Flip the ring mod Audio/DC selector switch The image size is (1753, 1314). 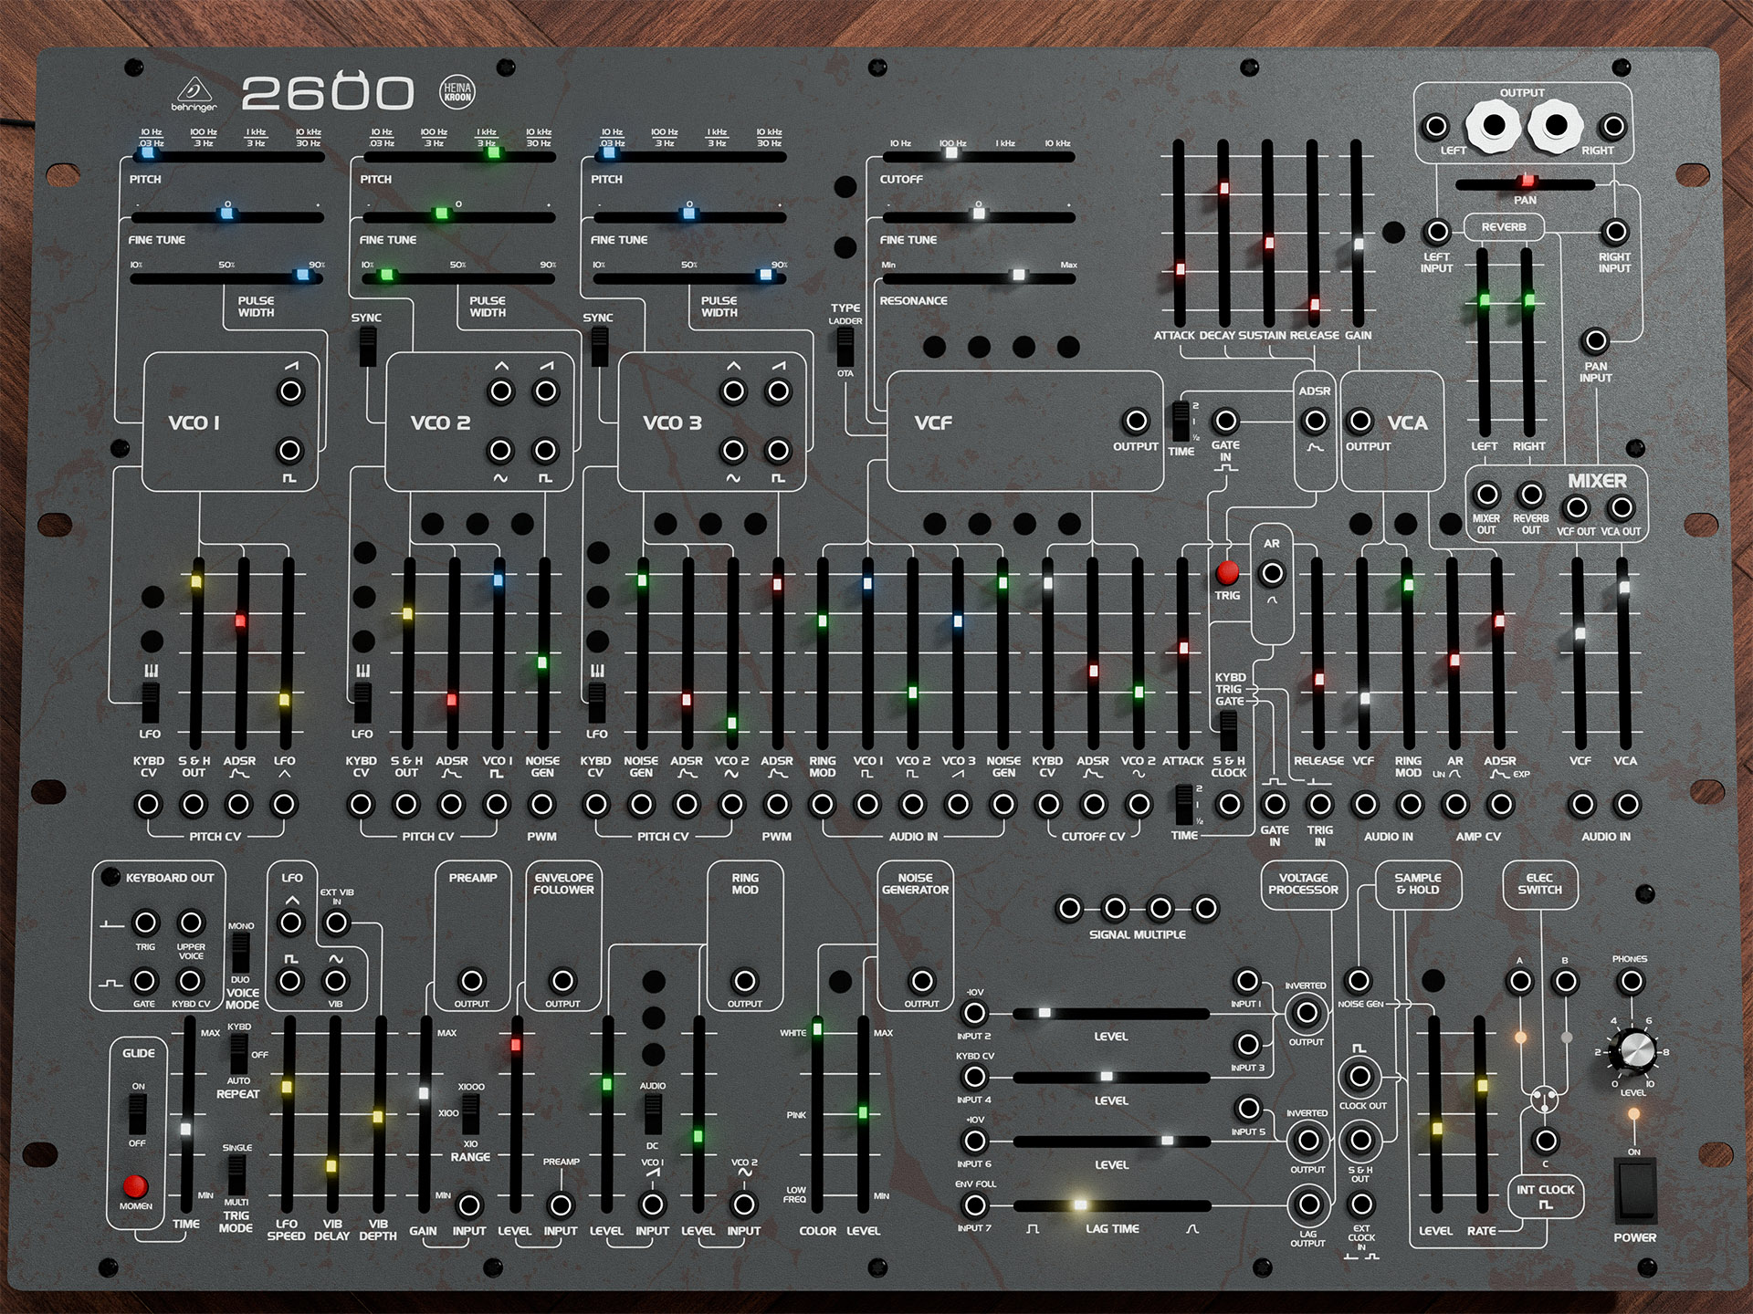click(653, 1114)
